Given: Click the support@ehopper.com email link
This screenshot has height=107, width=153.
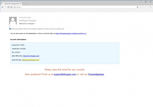Looking at the screenshot, I should coord(65,74).
